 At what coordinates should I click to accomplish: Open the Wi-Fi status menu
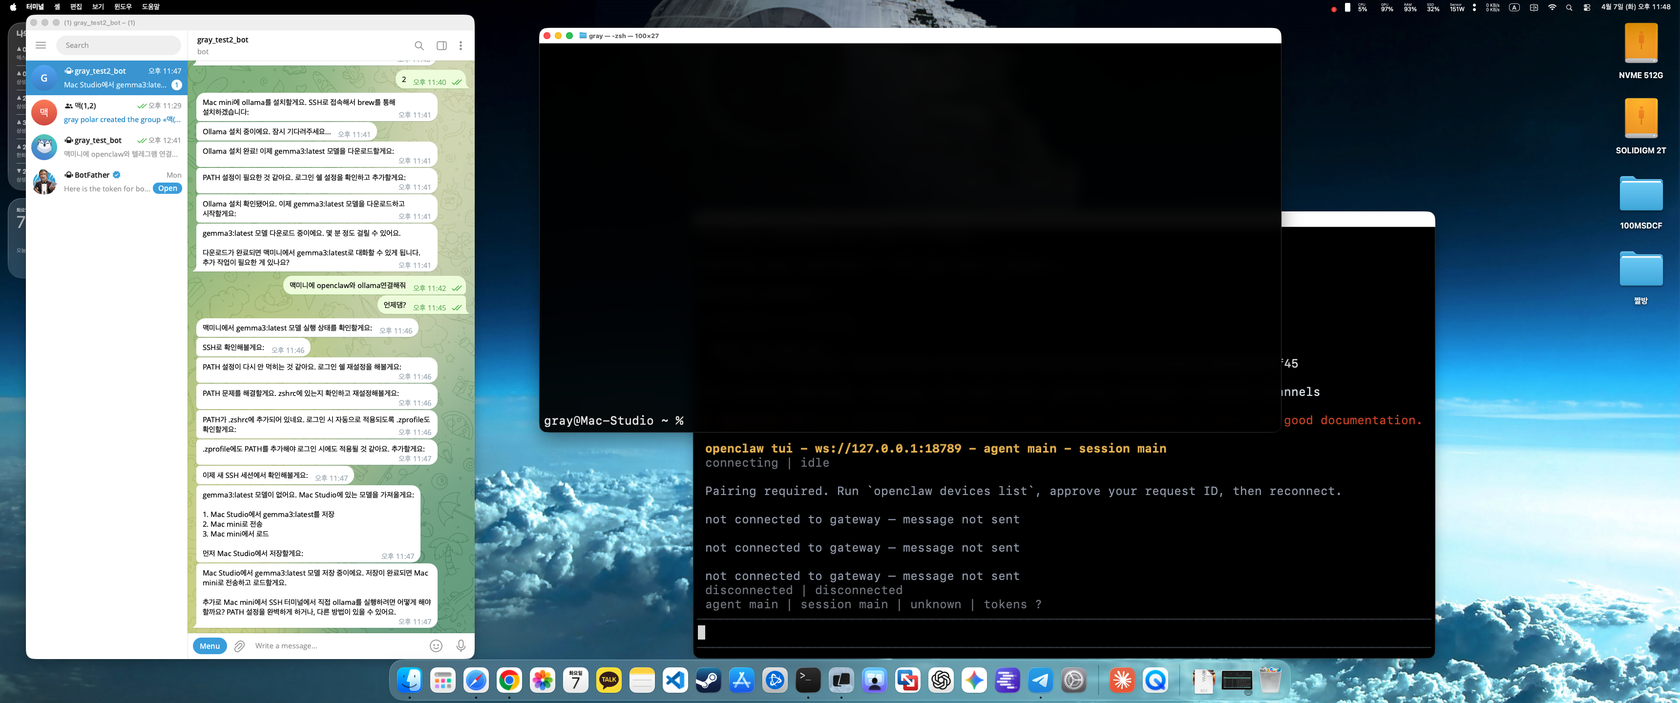point(1552,7)
